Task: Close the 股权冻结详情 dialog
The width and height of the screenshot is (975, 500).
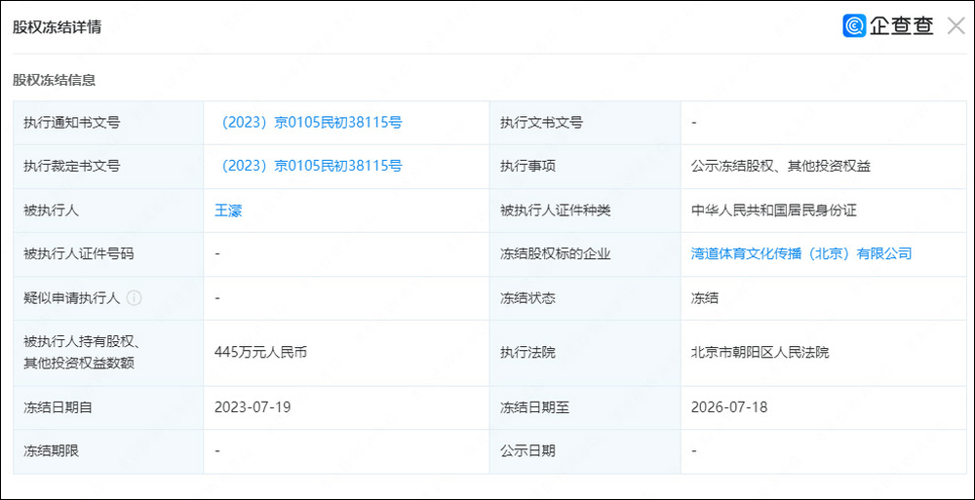Action: pos(955,26)
